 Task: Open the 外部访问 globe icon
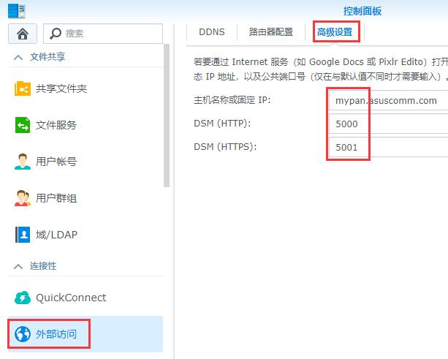(23, 334)
